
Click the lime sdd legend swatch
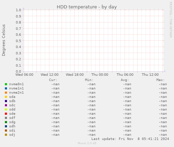point(6,109)
